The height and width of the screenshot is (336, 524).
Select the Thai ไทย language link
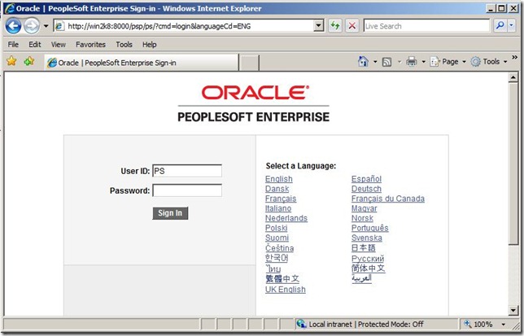coord(273,268)
